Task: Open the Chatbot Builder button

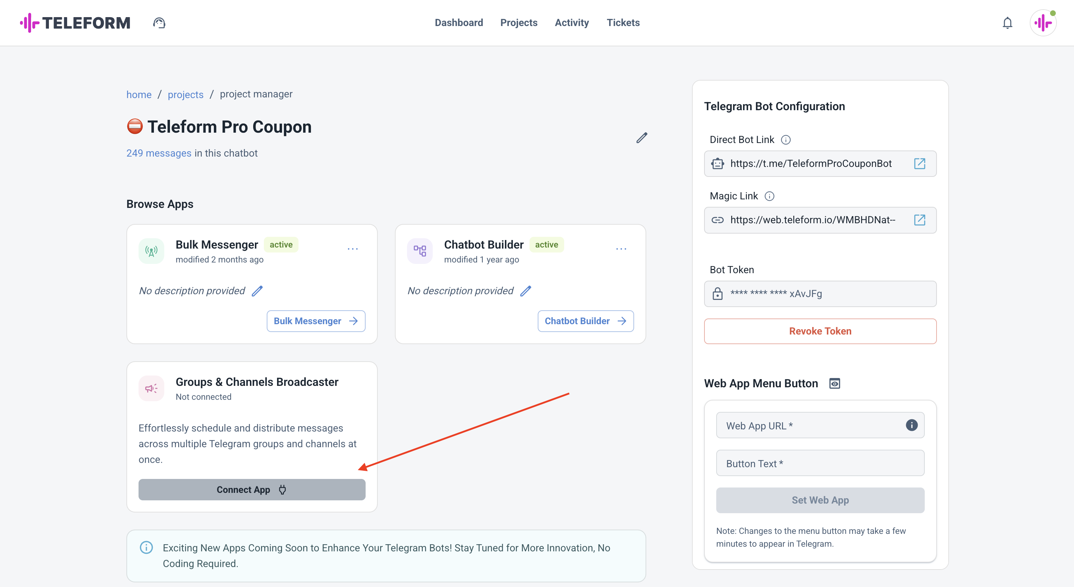Action: pos(586,321)
